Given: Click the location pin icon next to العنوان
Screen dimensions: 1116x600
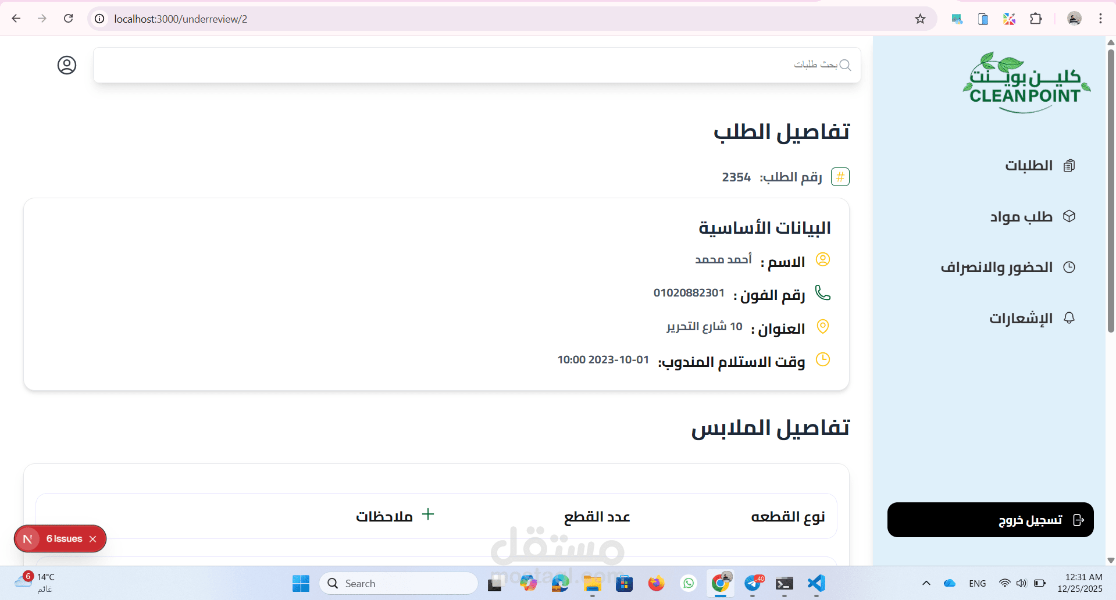Looking at the screenshot, I should [x=823, y=326].
